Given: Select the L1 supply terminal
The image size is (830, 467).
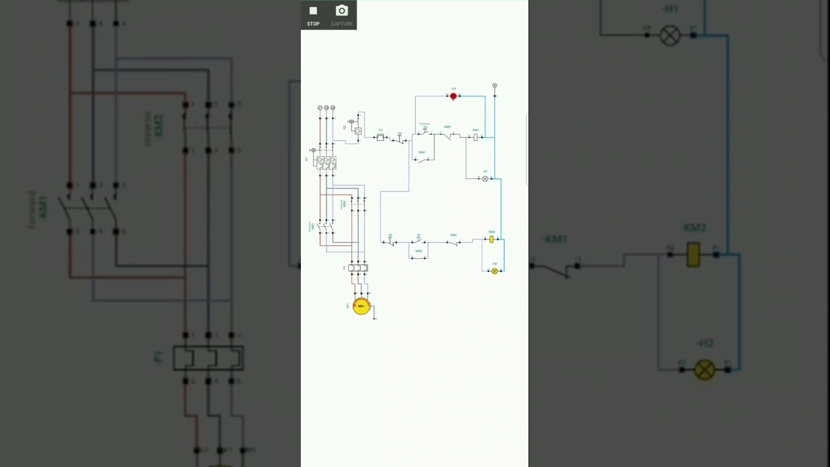Looking at the screenshot, I should click(320, 108).
